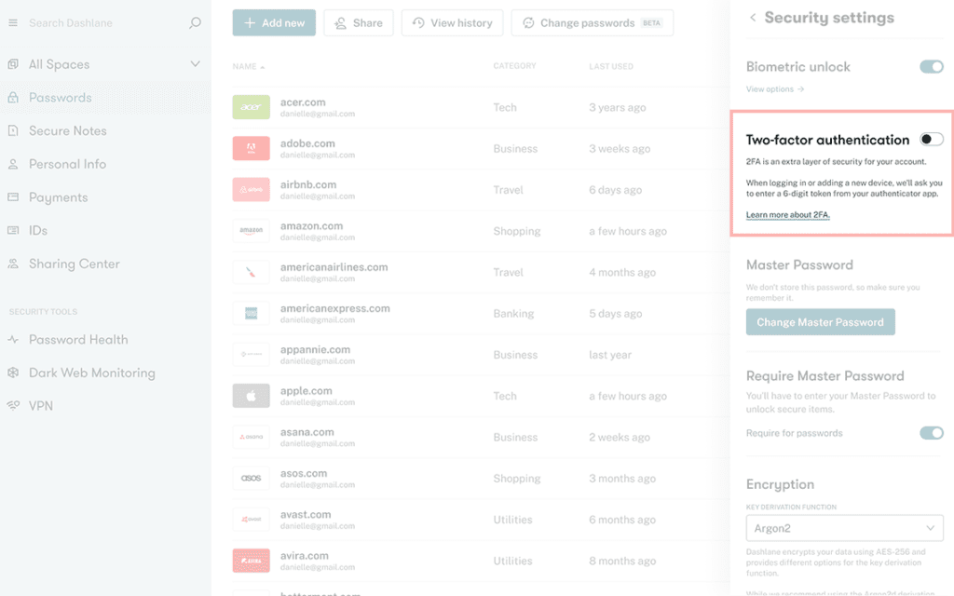Select the VPN section in the sidebar
Image resolution: width=954 pixels, height=596 pixels.
click(x=41, y=405)
